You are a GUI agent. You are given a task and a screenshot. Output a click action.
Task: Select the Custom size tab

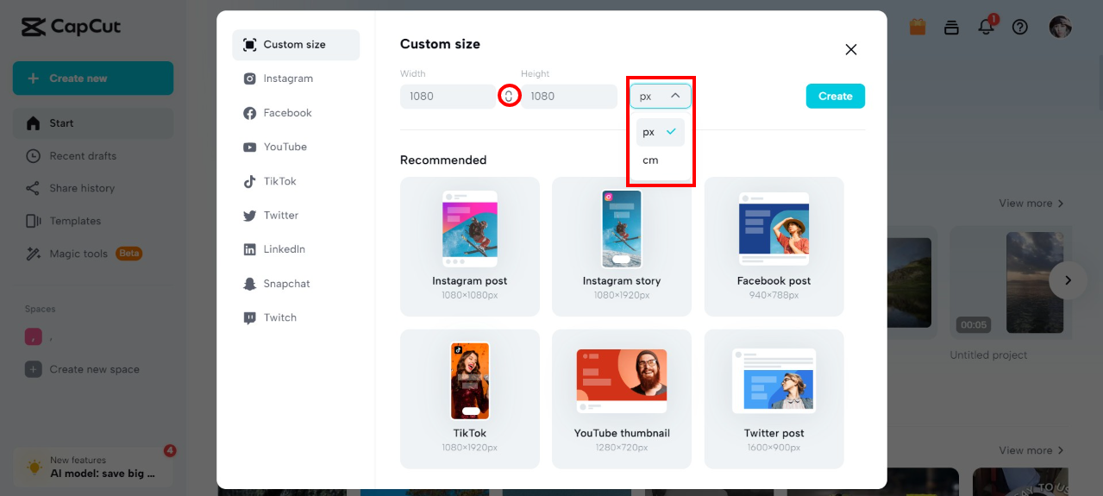[296, 45]
